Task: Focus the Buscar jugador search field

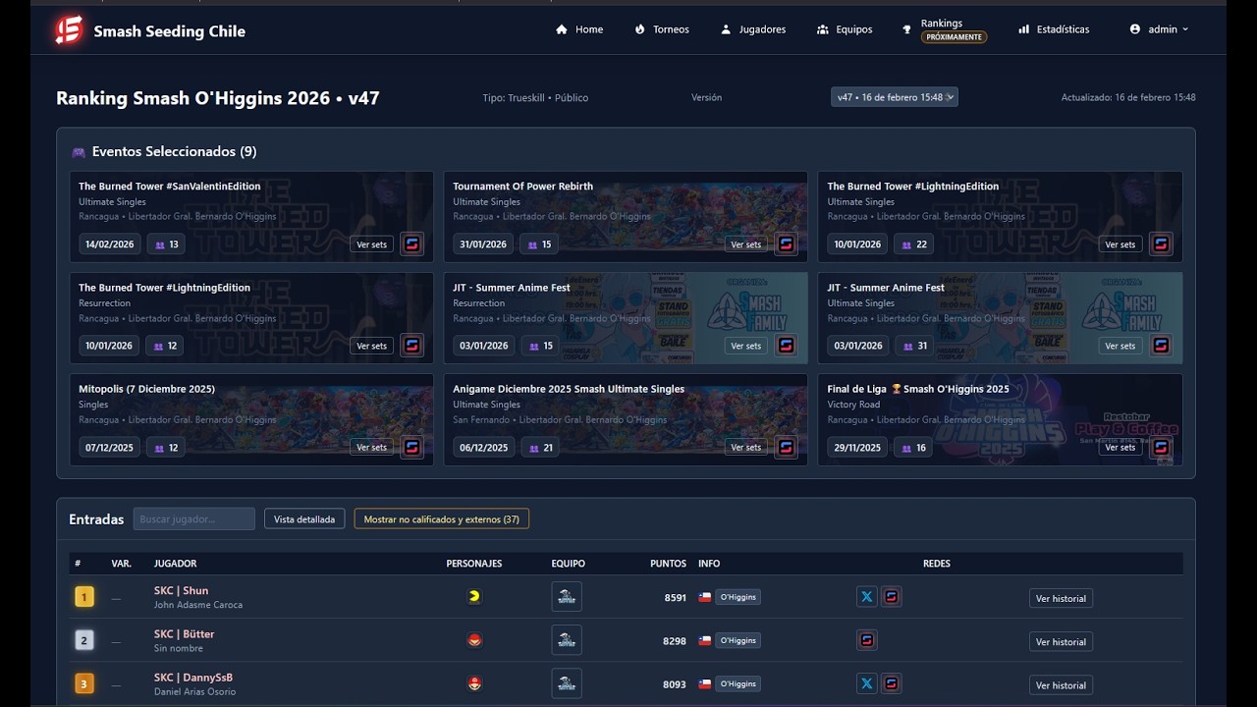Action: click(x=193, y=518)
